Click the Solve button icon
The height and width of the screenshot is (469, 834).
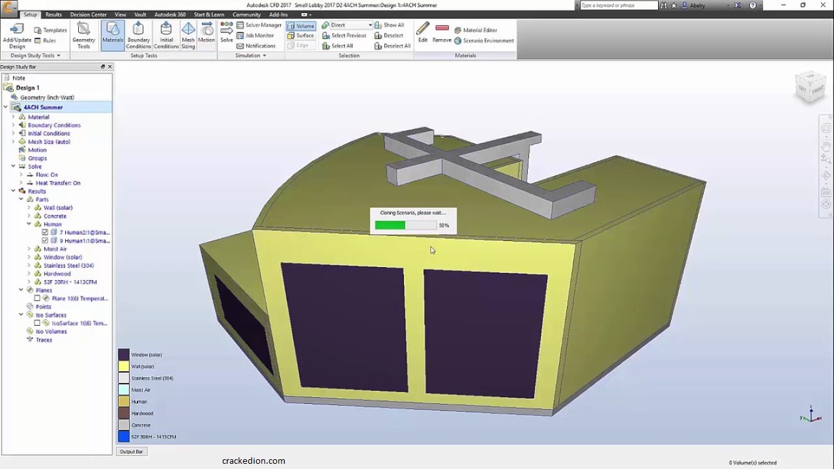click(226, 33)
